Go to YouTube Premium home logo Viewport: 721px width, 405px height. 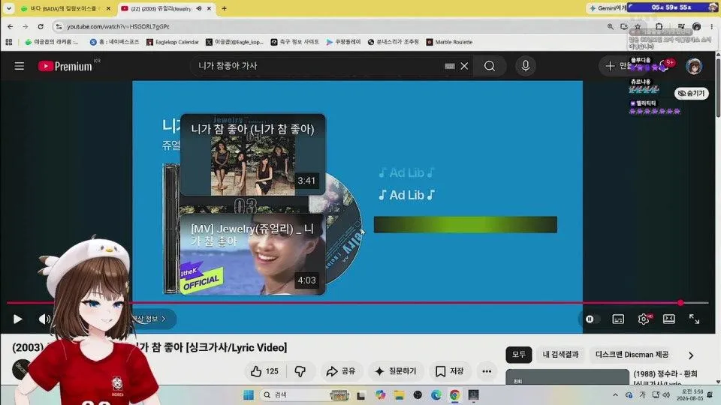click(x=65, y=66)
